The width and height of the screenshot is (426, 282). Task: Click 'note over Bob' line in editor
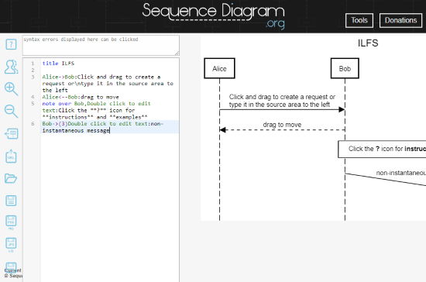(97, 110)
